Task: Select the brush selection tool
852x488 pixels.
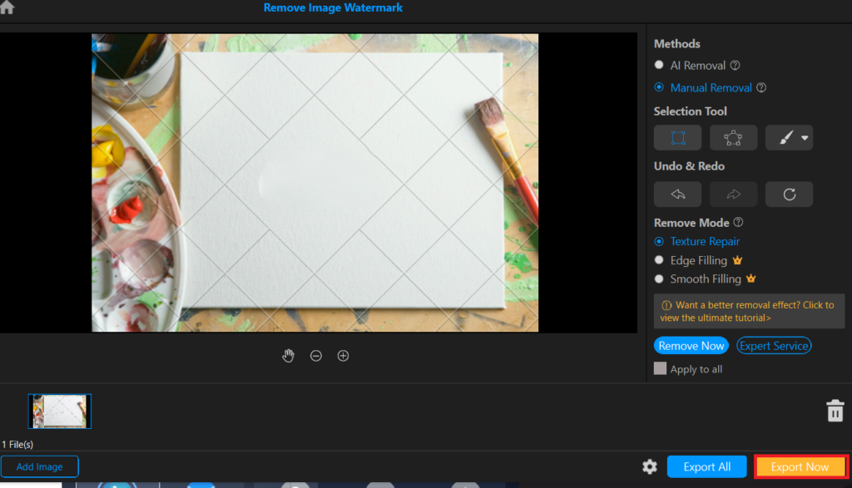Action: click(x=785, y=137)
